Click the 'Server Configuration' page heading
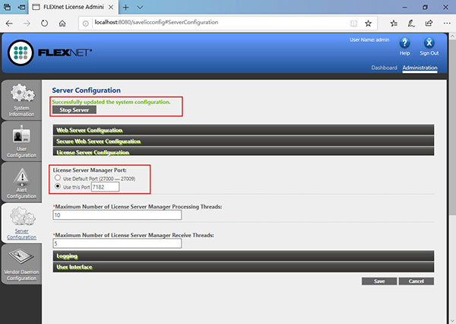This screenshot has height=324, width=456. click(86, 91)
